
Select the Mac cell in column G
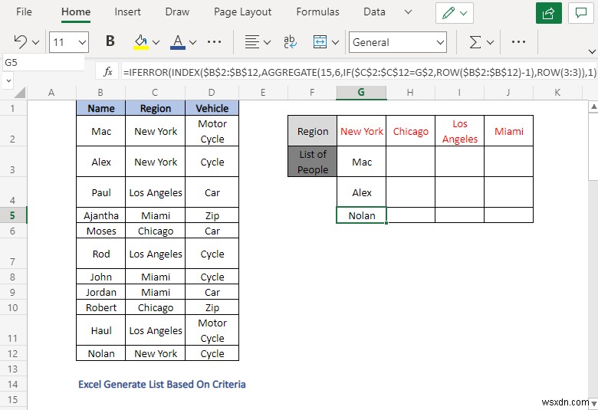click(x=362, y=162)
